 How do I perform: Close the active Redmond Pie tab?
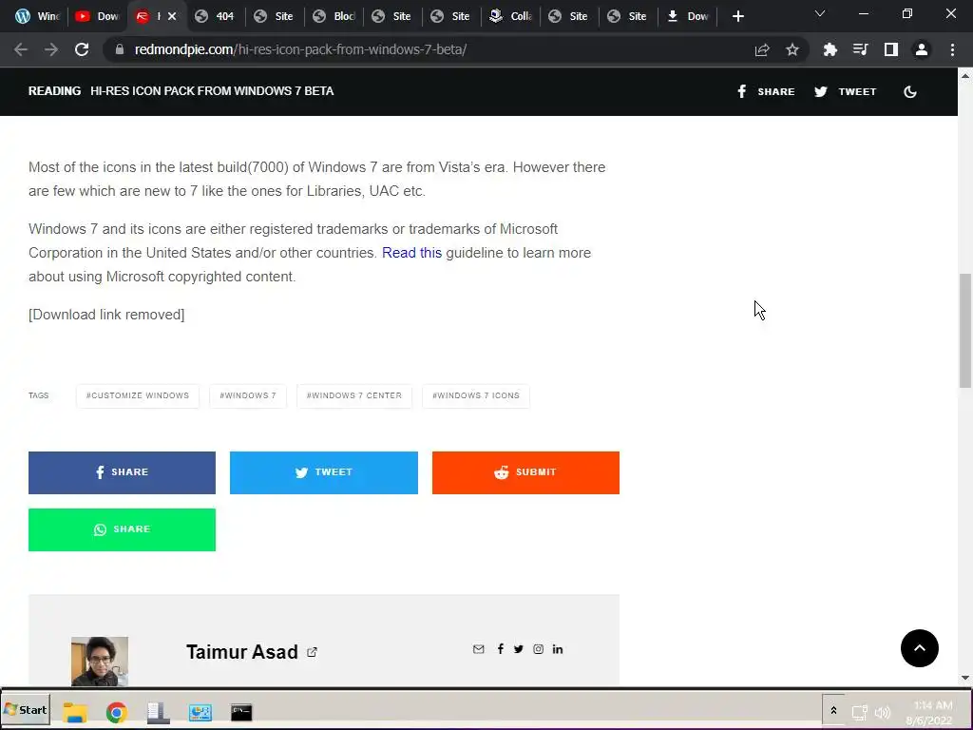(172, 16)
